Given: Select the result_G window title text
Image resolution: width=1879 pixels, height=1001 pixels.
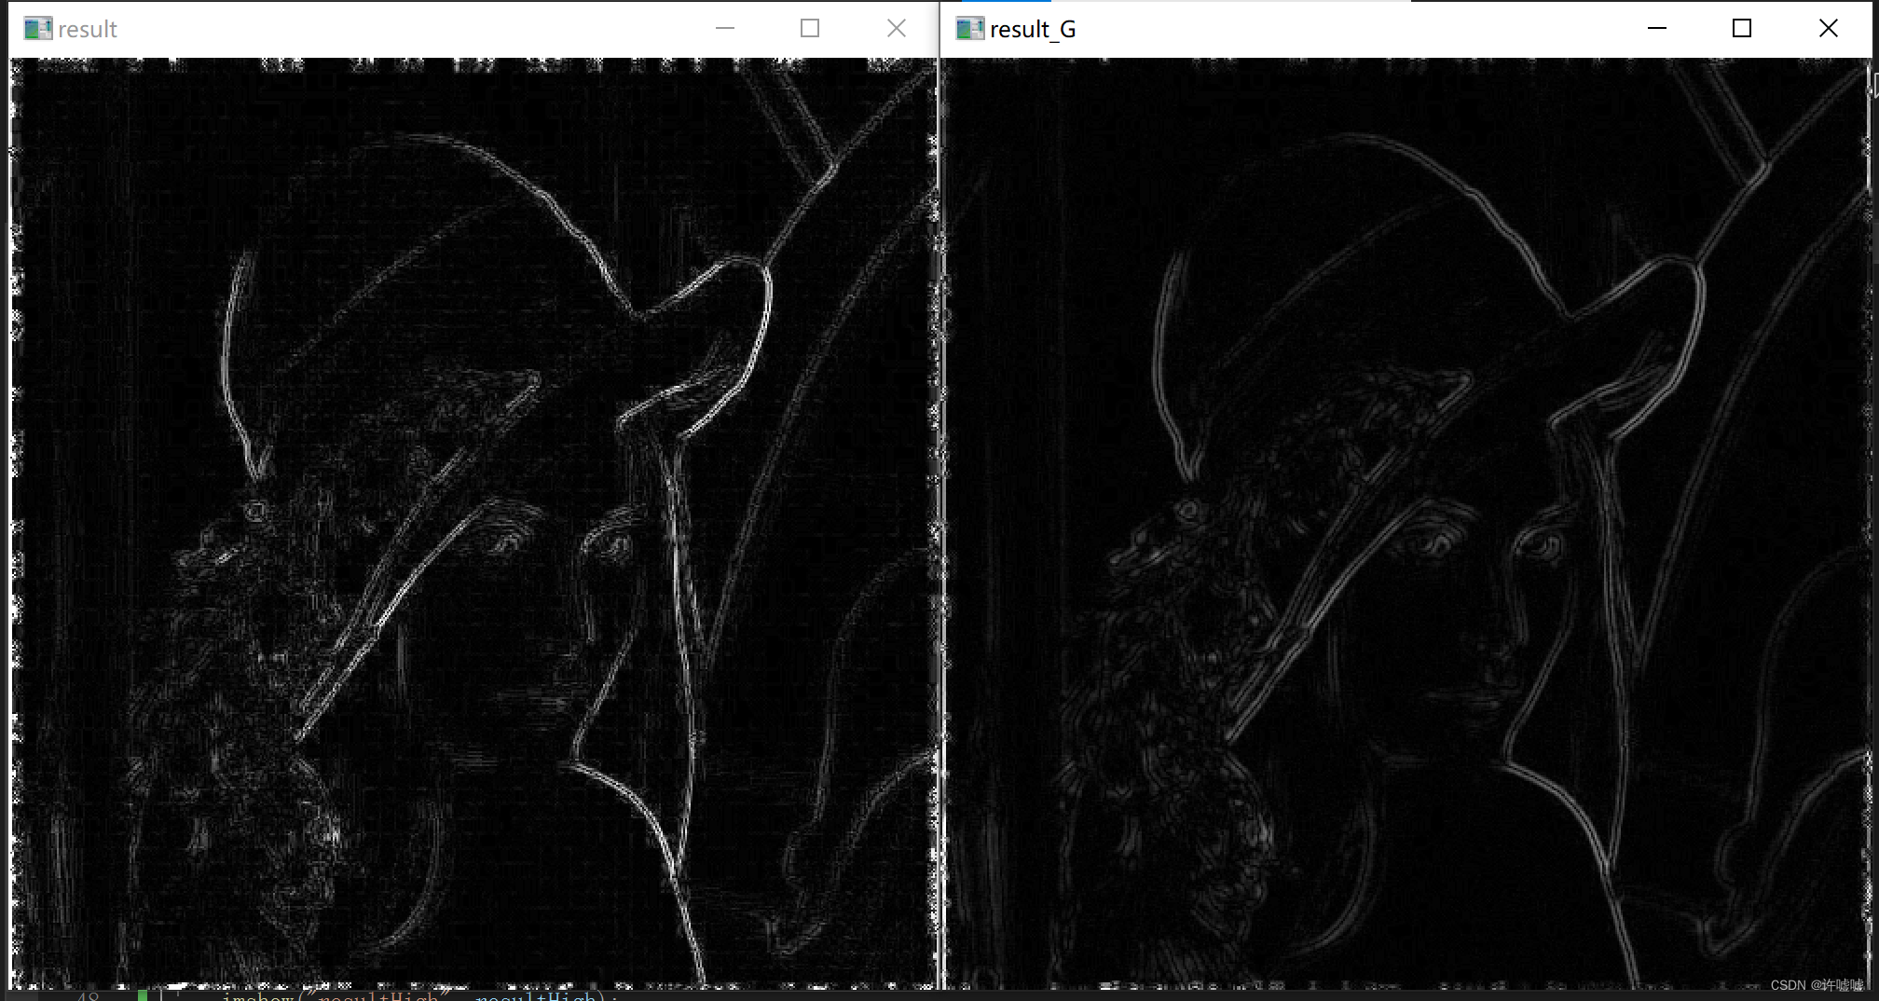Looking at the screenshot, I should tap(1033, 30).
